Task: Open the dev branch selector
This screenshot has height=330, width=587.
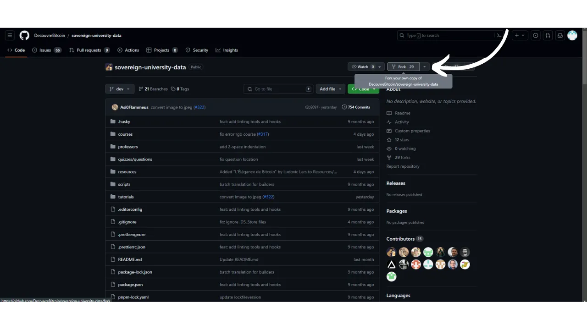Action: coord(120,89)
